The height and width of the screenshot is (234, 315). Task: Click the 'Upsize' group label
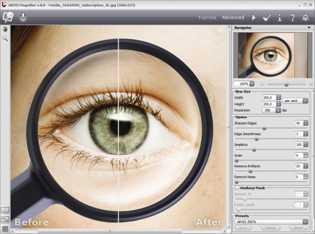pyautogui.click(x=241, y=117)
